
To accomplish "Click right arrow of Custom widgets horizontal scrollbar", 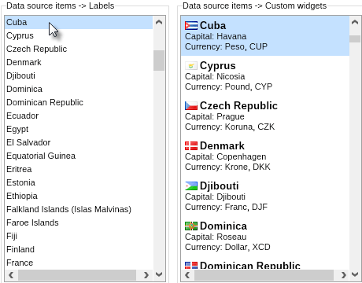I will click(x=343, y=275).
